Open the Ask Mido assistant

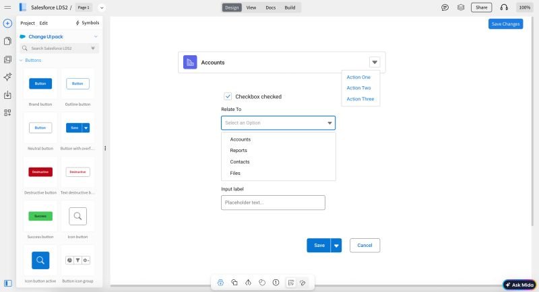[519, 285]
